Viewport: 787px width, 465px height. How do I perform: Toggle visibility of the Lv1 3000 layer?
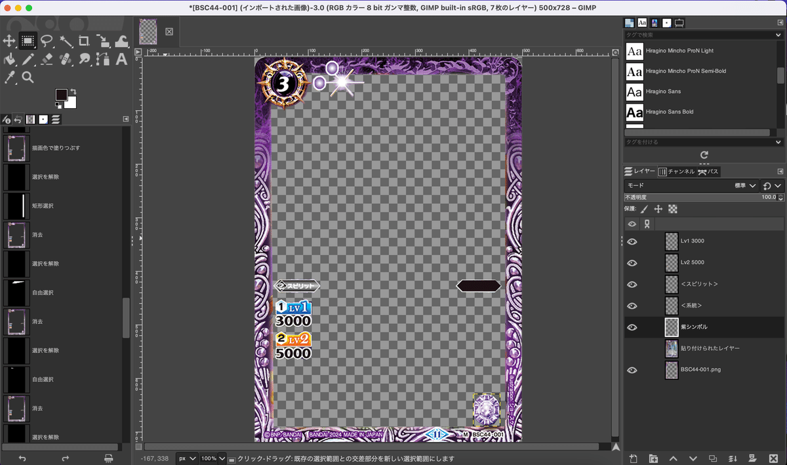pyautogui.click(x=632, y=241)
